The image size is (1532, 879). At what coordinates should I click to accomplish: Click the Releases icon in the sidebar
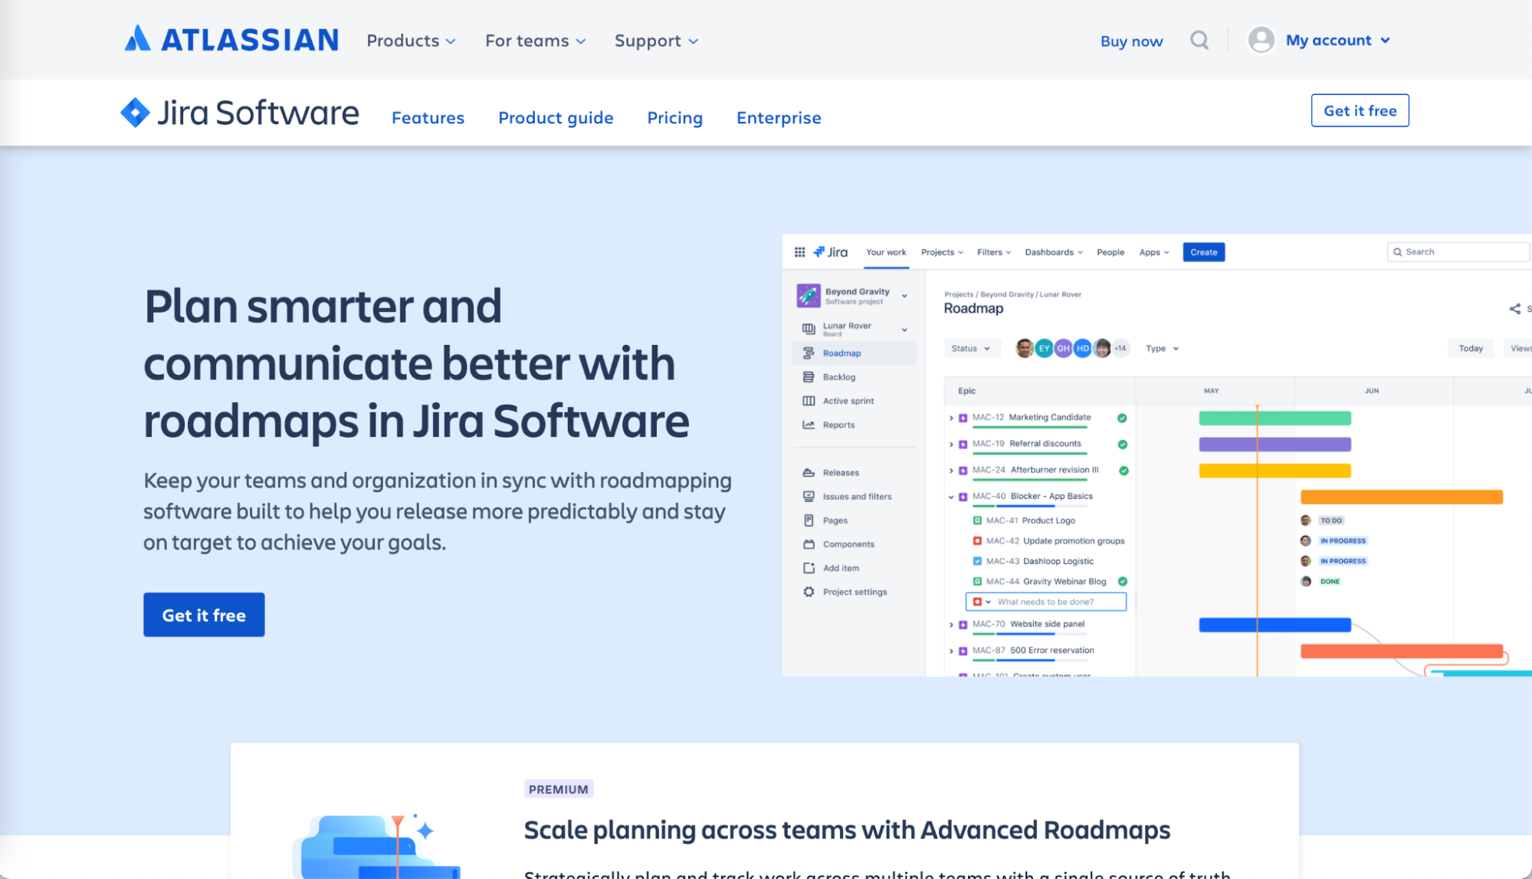tap(809, 472)
